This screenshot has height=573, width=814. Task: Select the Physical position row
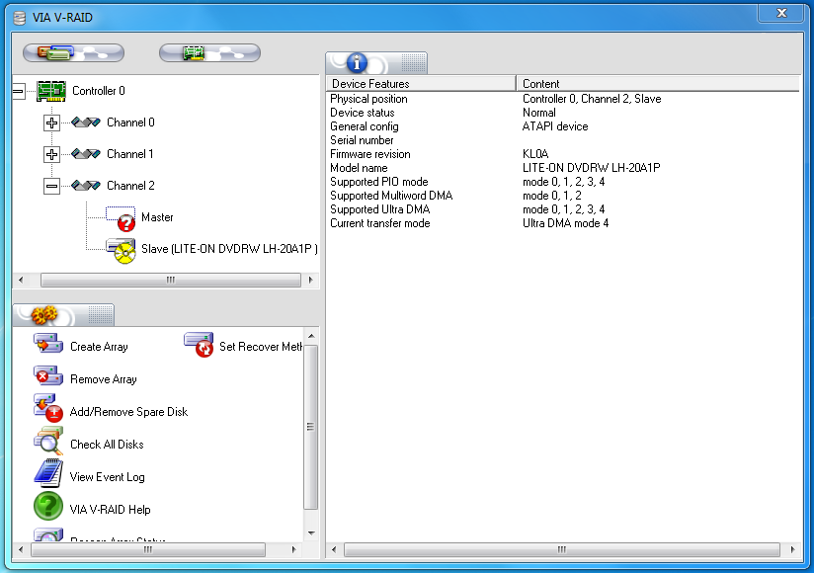[563, 99]
